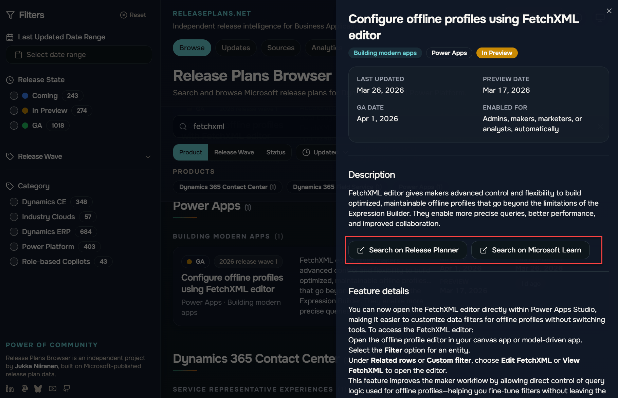Open the Select date range picker

[79, 55]
